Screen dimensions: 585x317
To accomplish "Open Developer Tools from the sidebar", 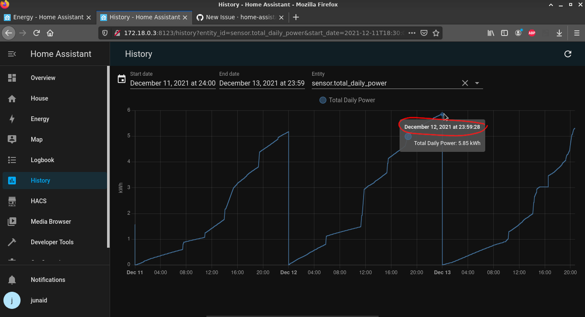I will point(52,242).
